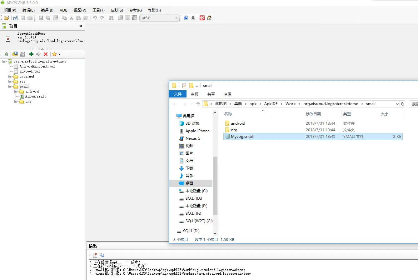Select MyLog.smali in project tree
The width and height of the screenshot is (418, 280).
click(35, 96)
